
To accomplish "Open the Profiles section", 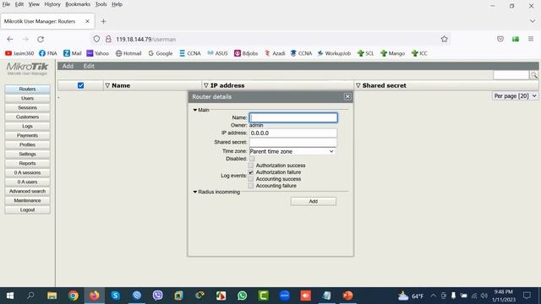I will pos(27,144).
